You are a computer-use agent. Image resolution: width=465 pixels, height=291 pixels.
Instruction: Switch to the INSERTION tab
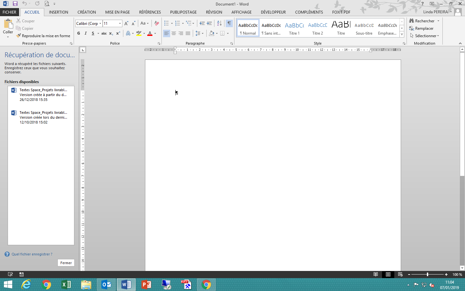(x=58, y=12)
